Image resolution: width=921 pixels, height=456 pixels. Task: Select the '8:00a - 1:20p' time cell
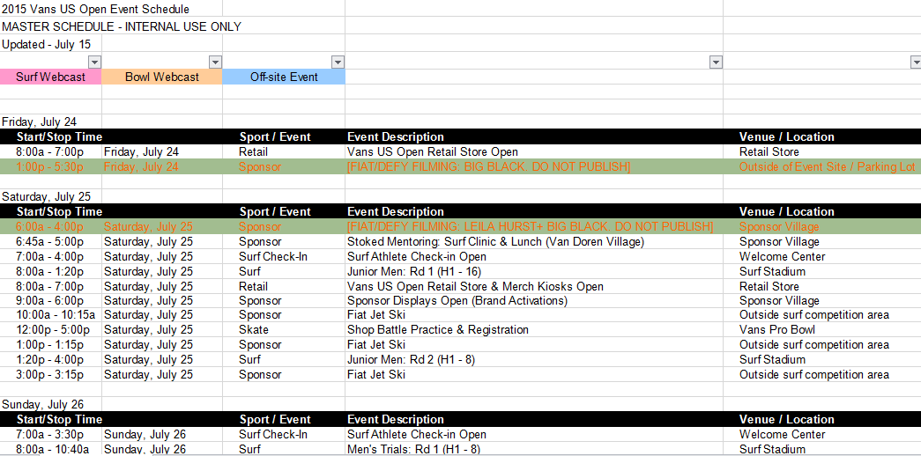(50, 272)
